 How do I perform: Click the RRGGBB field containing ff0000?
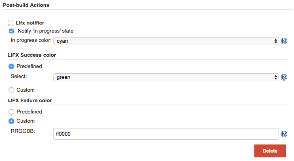coord(166,134)
